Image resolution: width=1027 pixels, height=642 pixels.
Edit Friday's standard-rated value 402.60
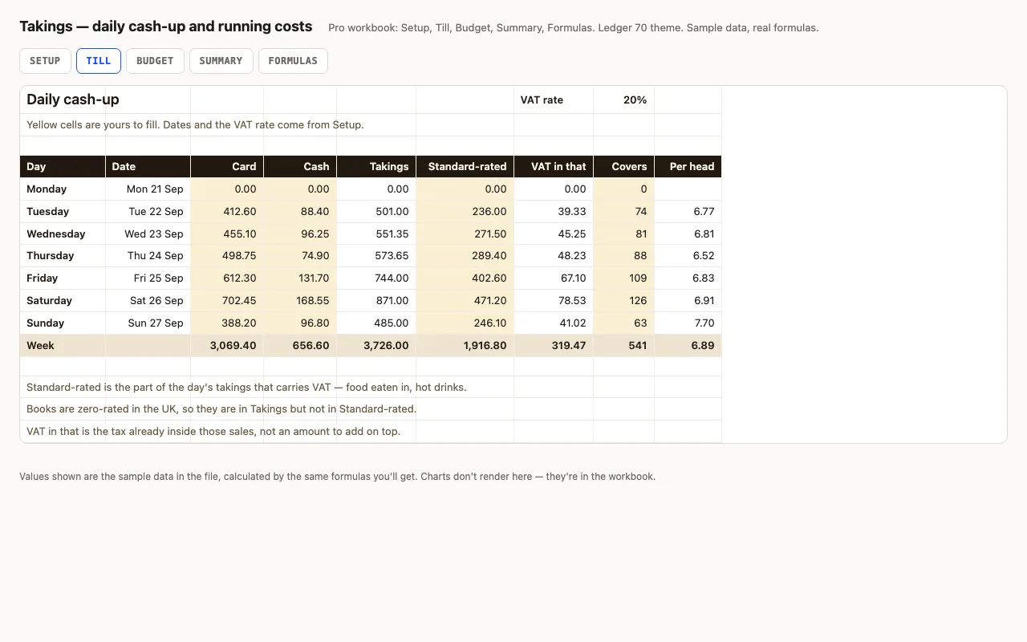465,278
